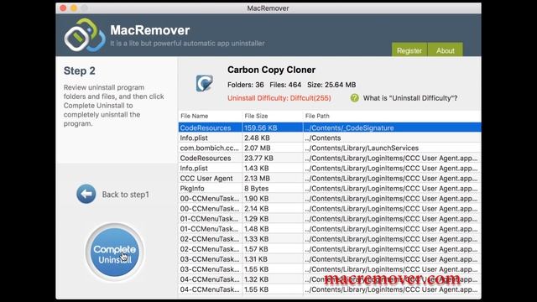
Task: Sort by the File Size column header
Action: (x=273, y=116)
